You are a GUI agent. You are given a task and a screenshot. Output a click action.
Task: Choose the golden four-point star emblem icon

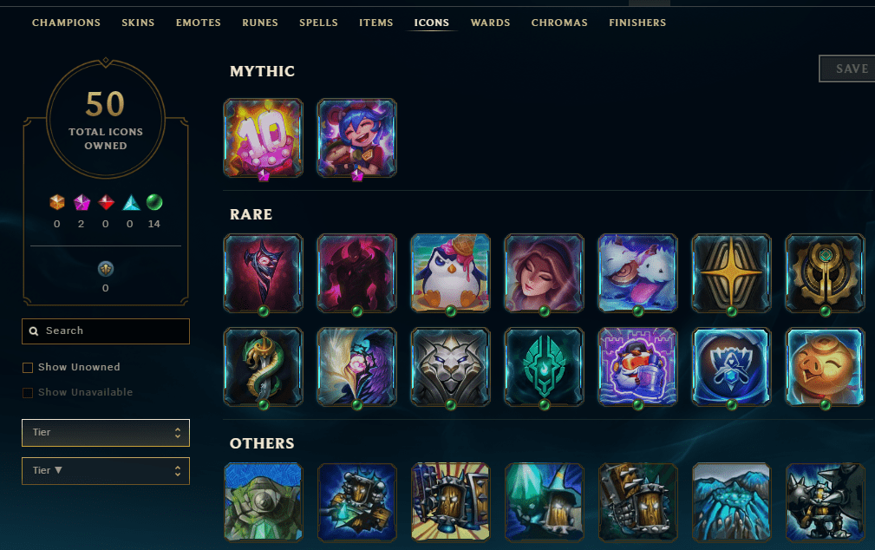[x=732, y=273]
